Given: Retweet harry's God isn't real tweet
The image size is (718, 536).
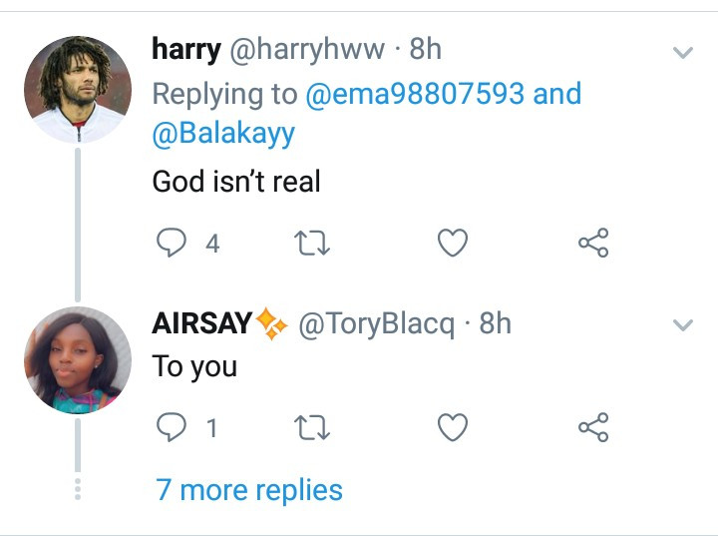Looking at the screenshot, I should (312, 243).
